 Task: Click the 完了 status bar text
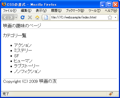pos(5,94)
